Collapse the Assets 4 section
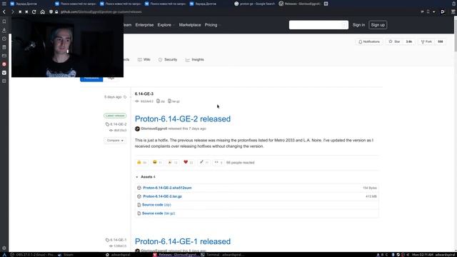457x257 pixels. tap(146, 177)
